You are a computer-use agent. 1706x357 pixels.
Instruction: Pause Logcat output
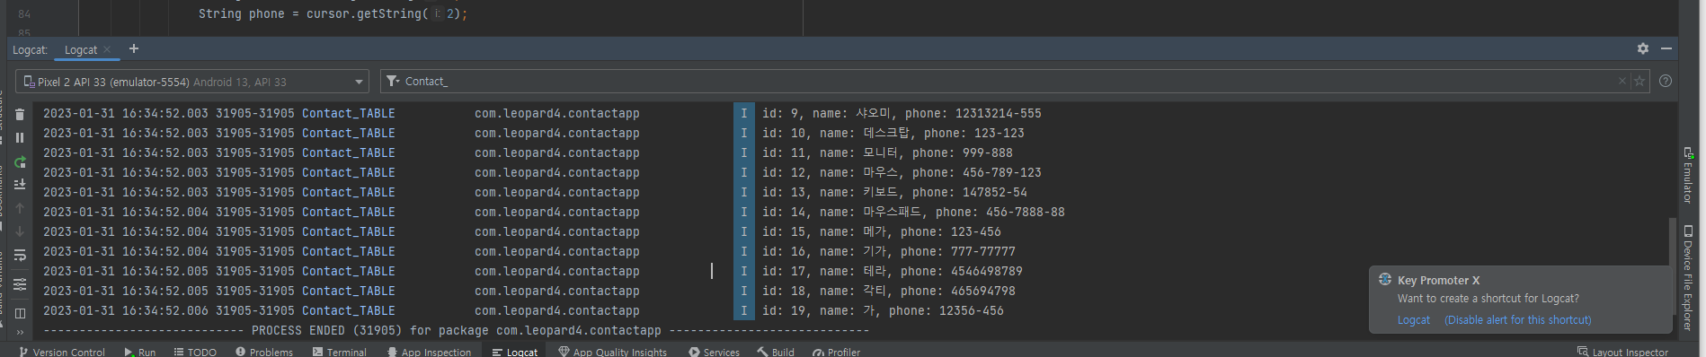[x=20, y=138]
